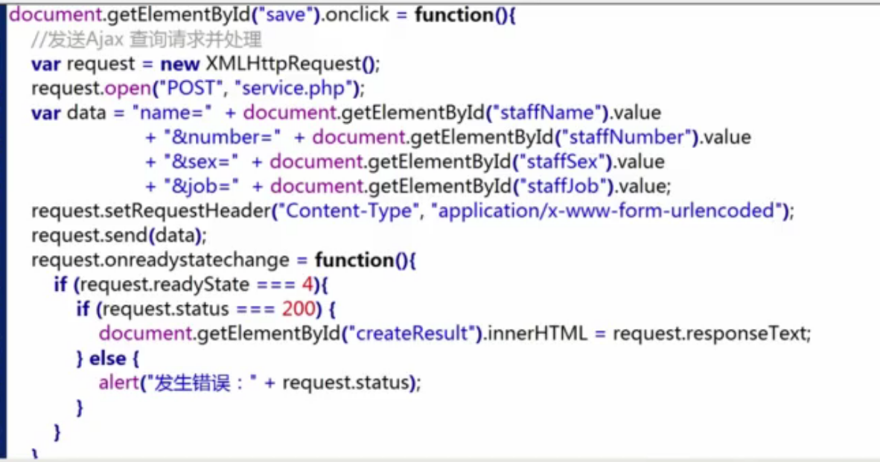880x462 pixels.
Task: Click the "var data" declaration
Action: 68,112
